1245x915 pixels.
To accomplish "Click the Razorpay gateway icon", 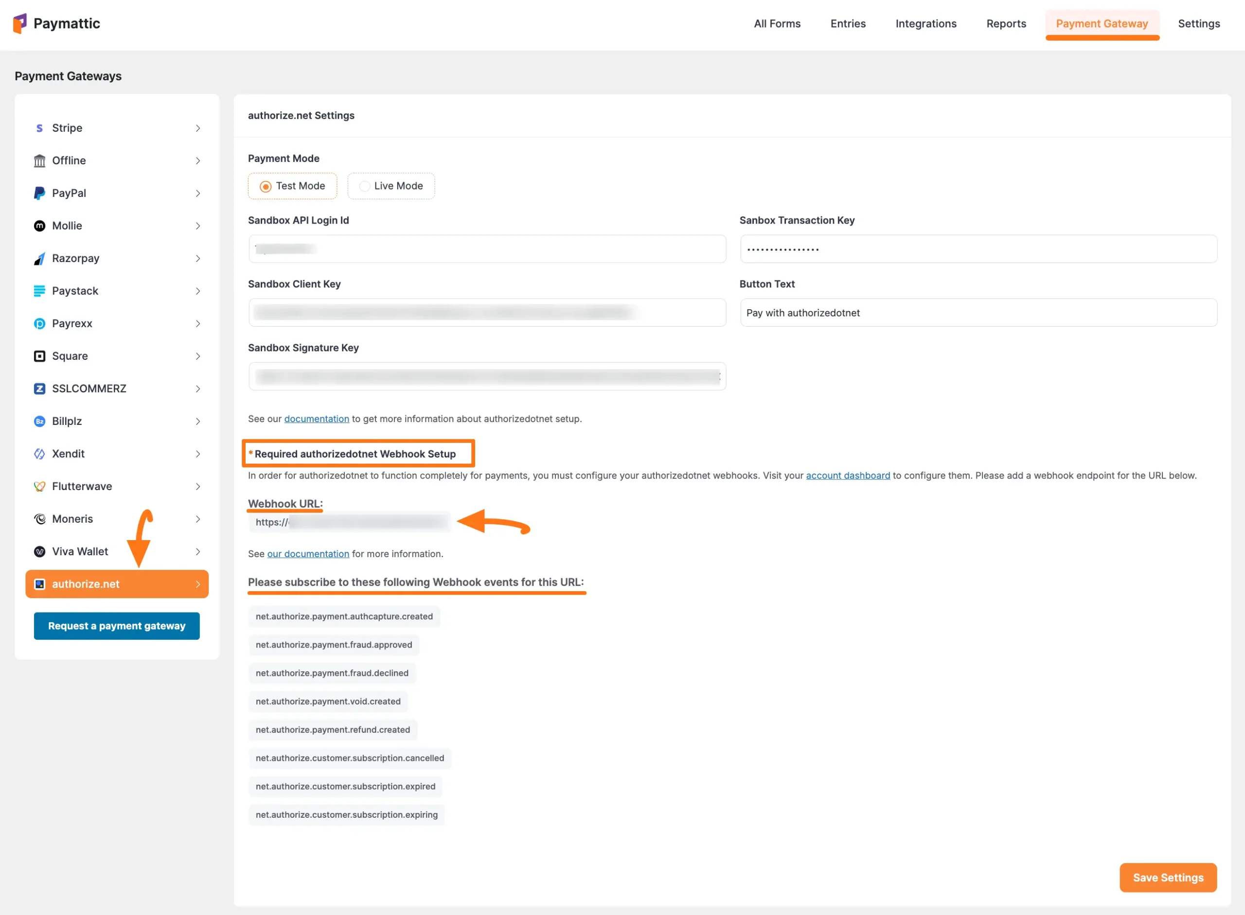I will point(39,258).
